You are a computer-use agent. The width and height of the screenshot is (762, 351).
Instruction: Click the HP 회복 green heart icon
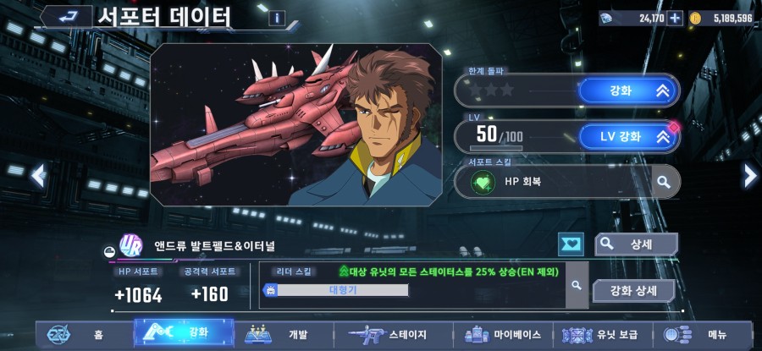pos(483,183)
